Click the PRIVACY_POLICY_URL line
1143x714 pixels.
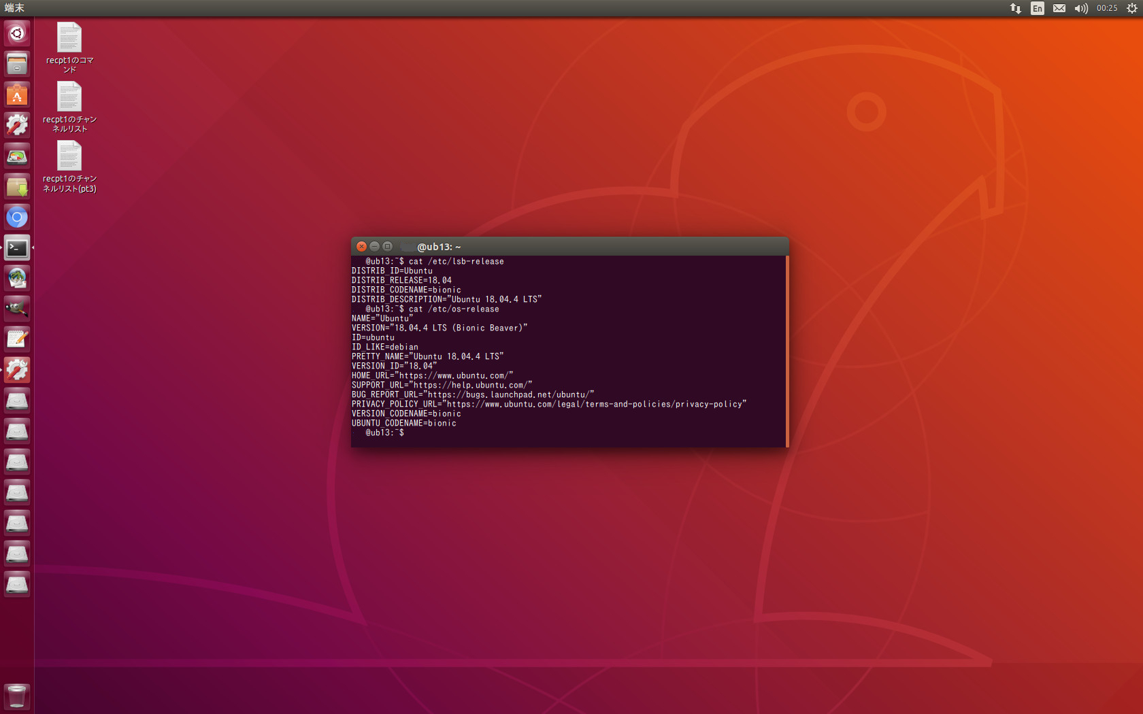(x=549, y=404)
